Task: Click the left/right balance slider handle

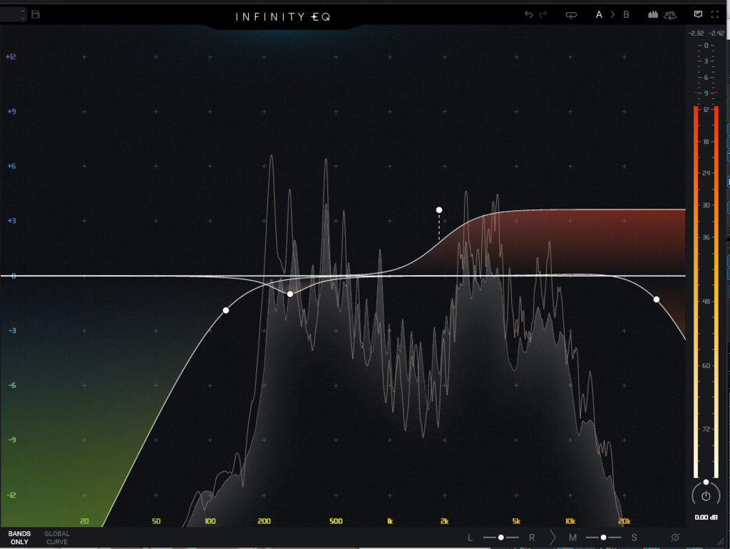Action: pyautogui.click(x=501, y=538)
